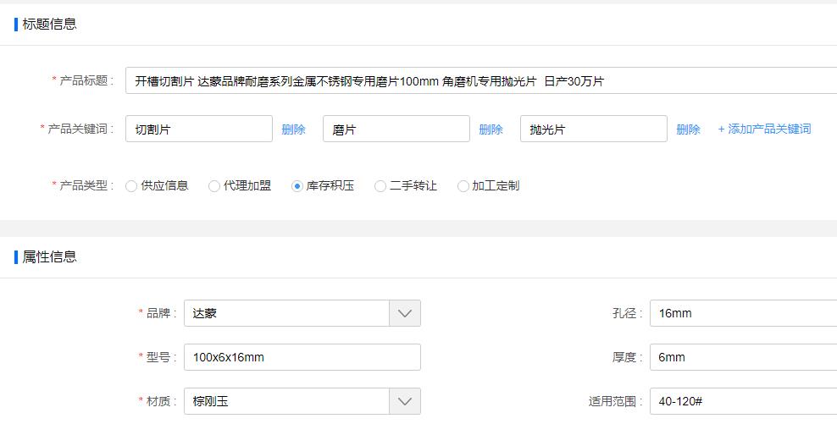Pick the 加工定制 product type
The height and width of the screenshot is (424, 837).
463,186
